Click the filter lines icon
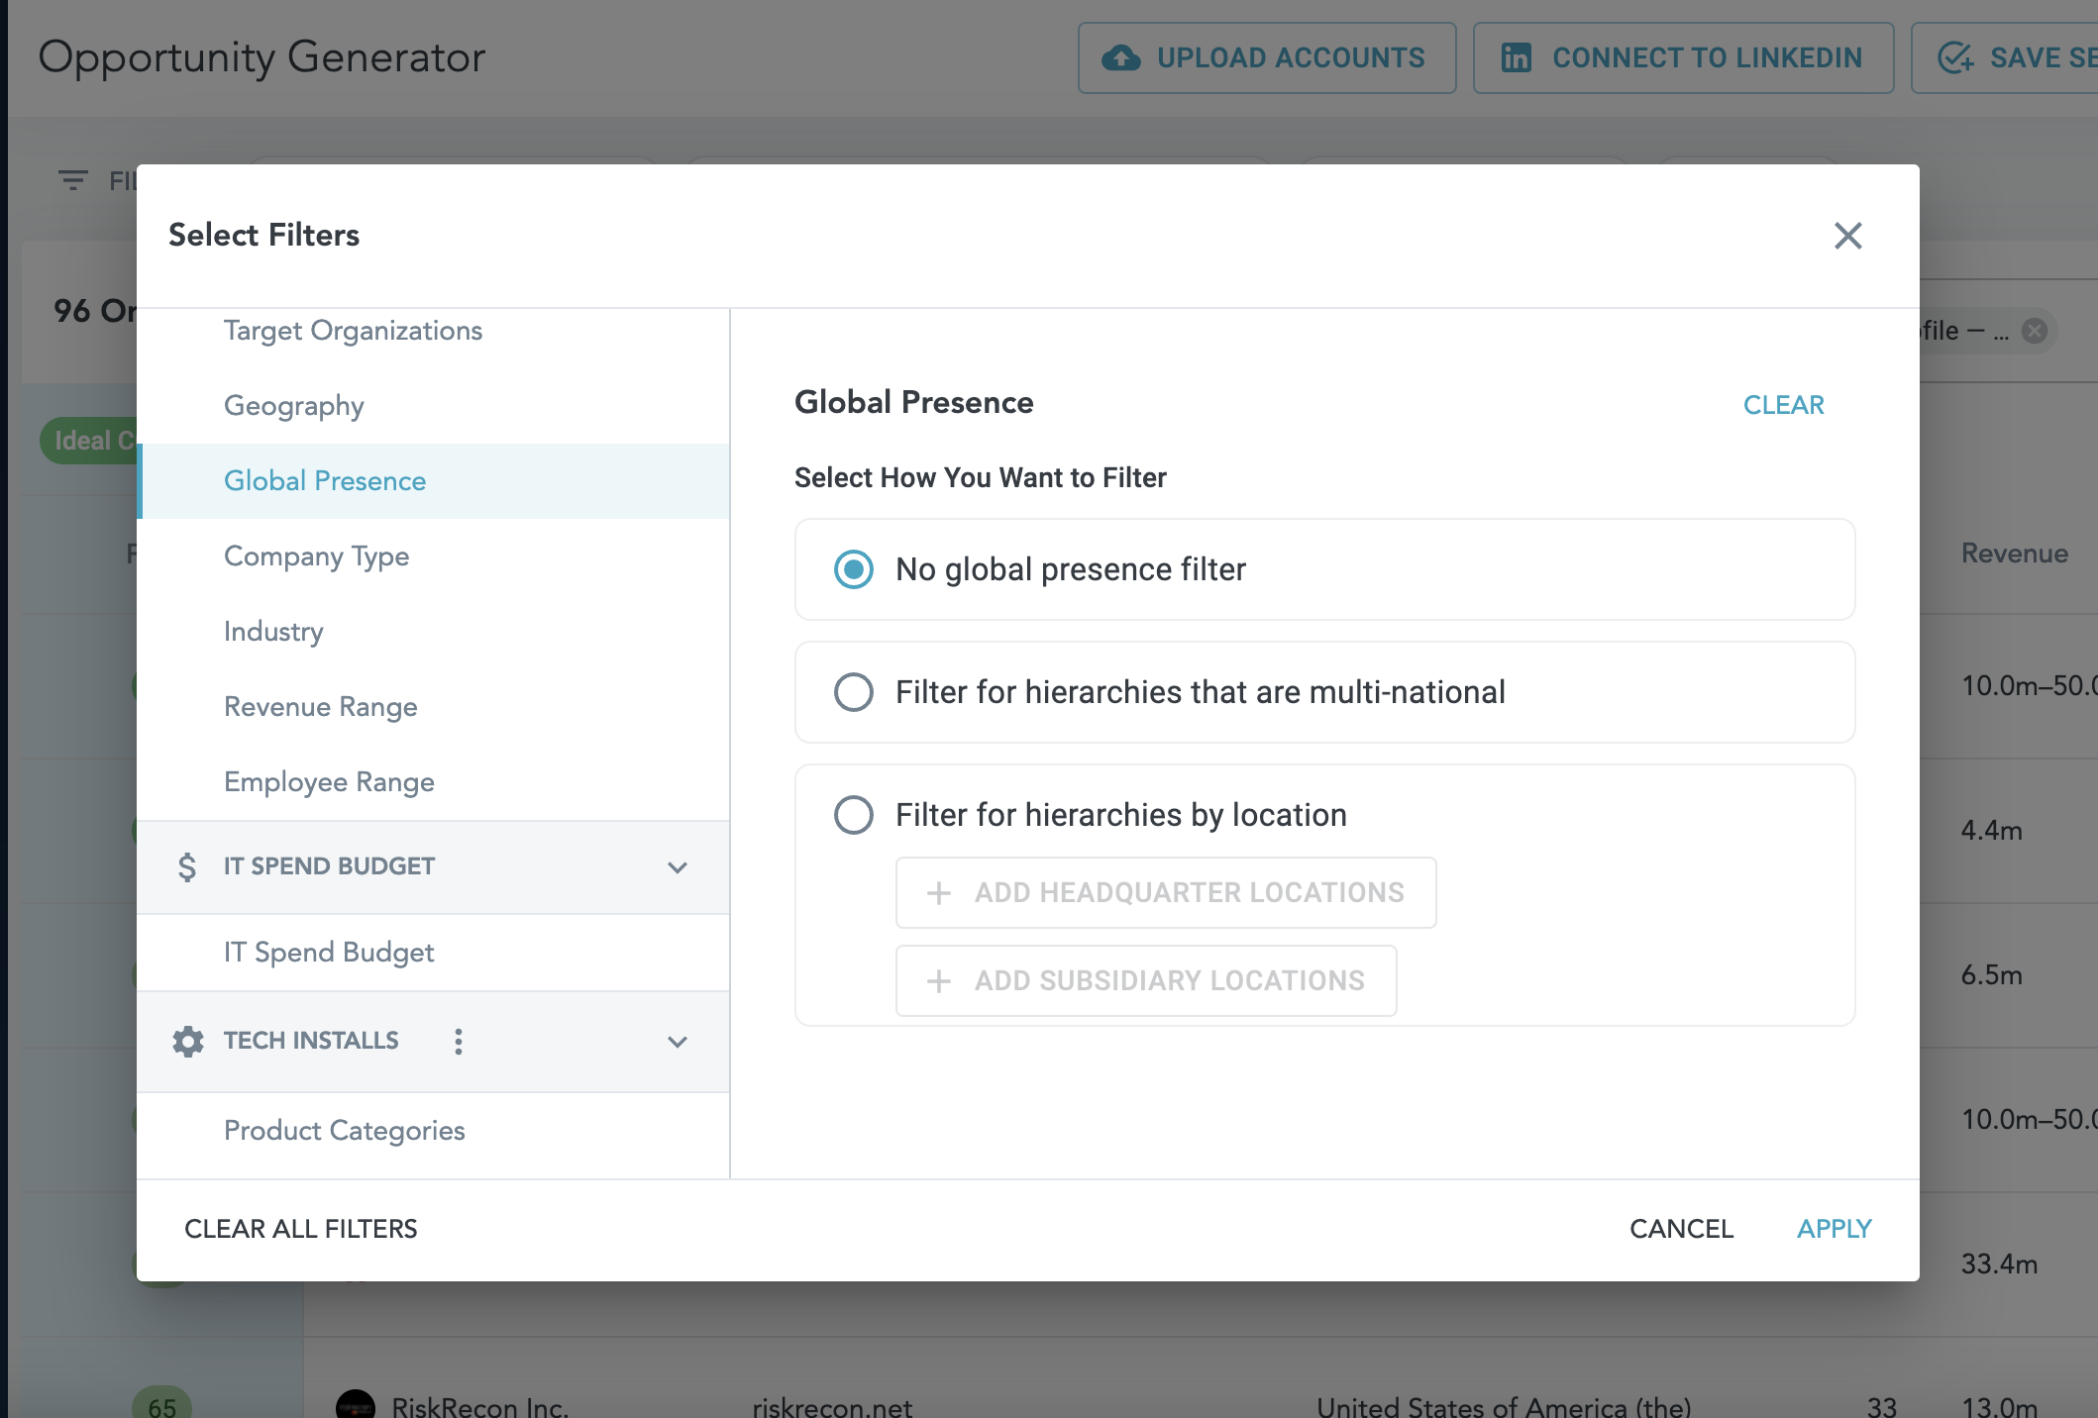This screenshot has width=2098, height=1418. click(x=72, y=180)
